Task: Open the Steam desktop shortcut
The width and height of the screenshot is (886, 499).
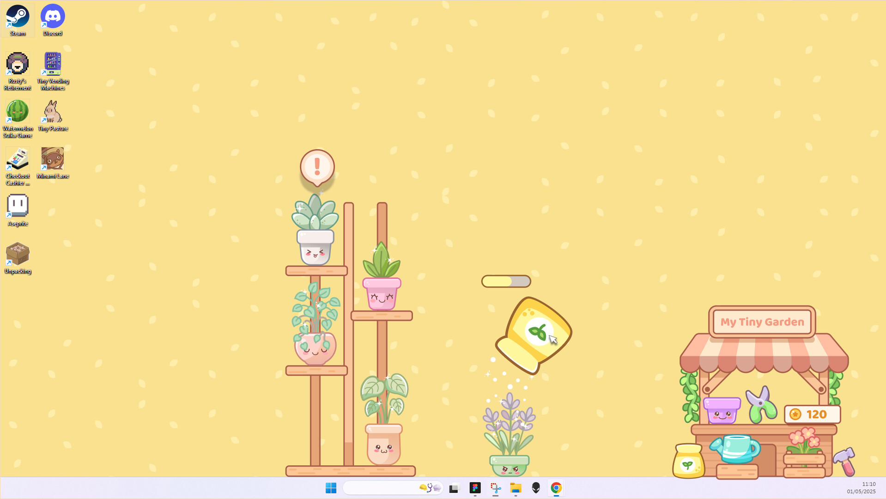Action: pyautogui.click(x=18, y=20)
